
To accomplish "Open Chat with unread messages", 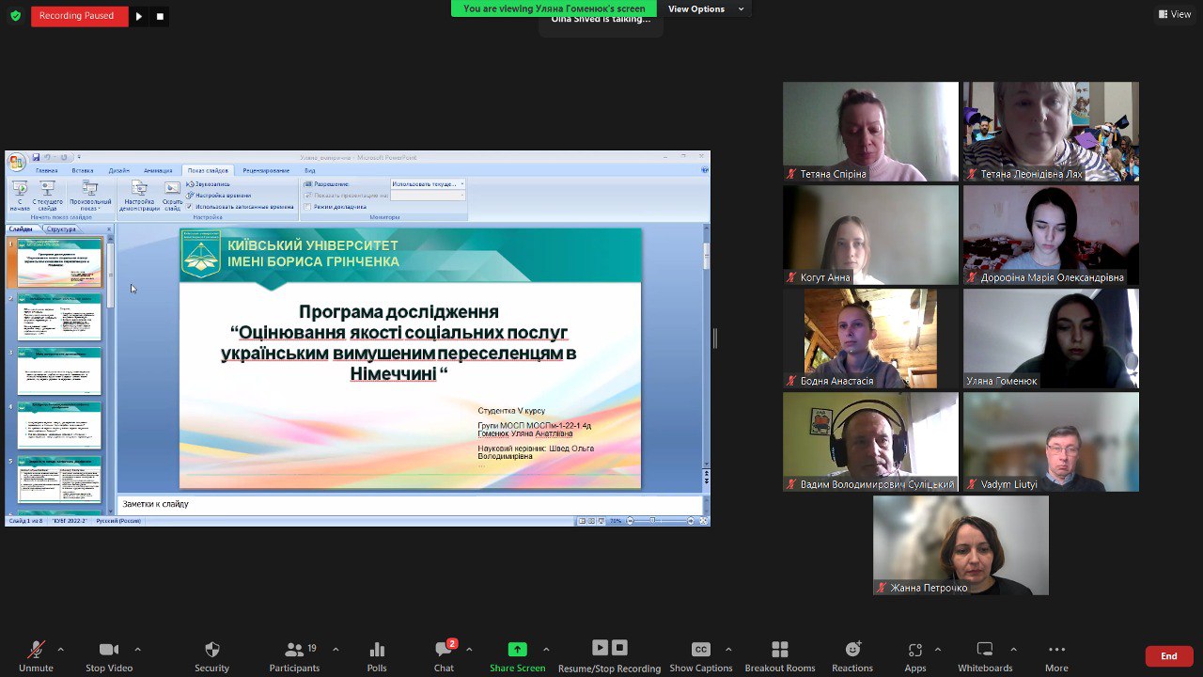I will pos(444,650).
